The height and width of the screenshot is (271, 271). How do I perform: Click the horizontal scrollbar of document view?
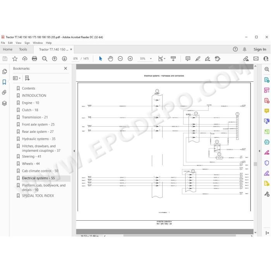tap(179, 235)
